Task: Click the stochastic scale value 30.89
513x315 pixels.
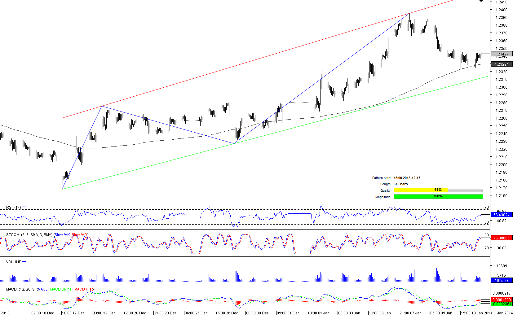Action: 502,248
